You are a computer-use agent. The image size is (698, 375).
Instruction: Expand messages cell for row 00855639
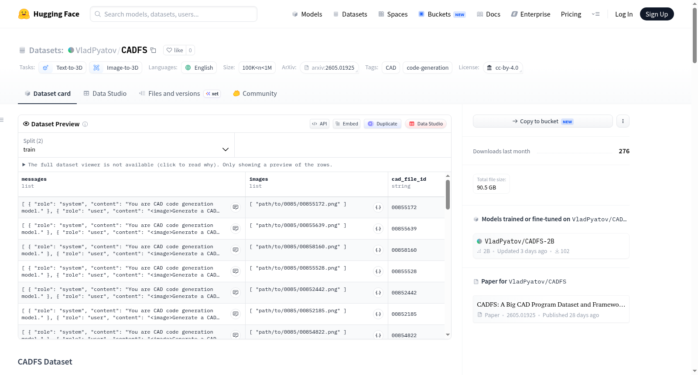tap(236, 229)
